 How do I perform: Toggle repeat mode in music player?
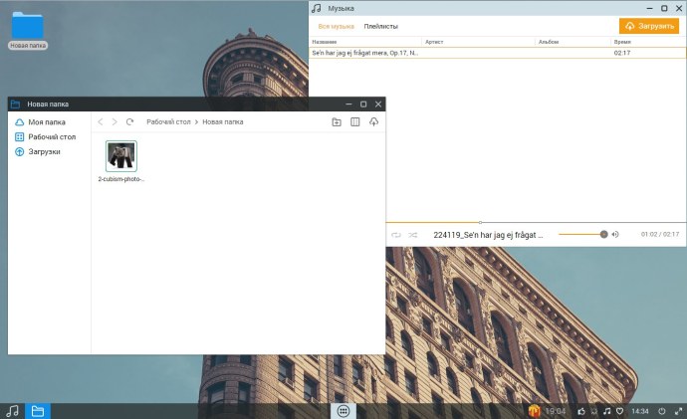point(396,235)
